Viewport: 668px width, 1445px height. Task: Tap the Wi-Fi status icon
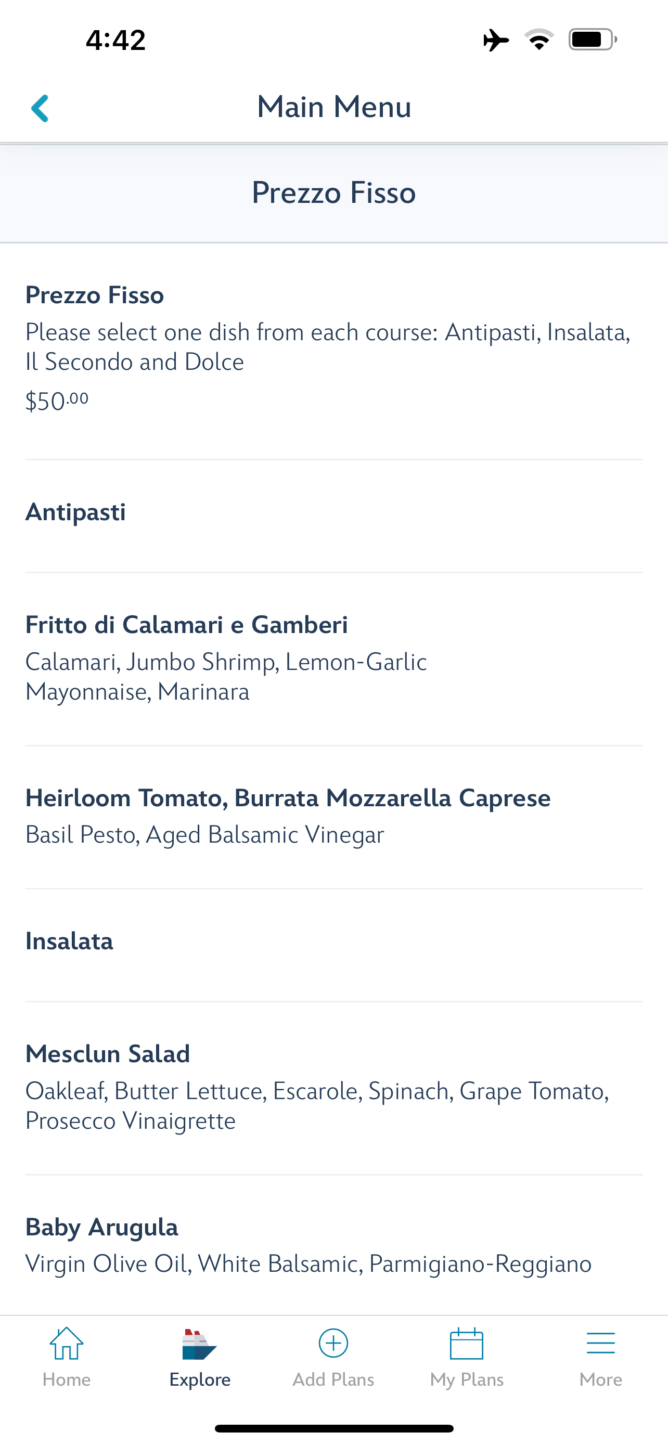point(539,39)
